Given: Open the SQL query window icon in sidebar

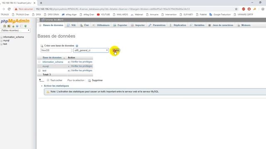Looking at the screenshot, I should click(13, 26).
